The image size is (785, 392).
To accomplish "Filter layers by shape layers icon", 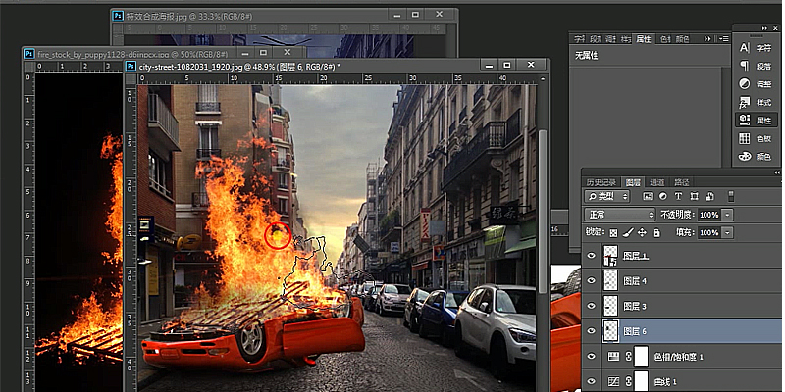I will [x=694, y=196].
